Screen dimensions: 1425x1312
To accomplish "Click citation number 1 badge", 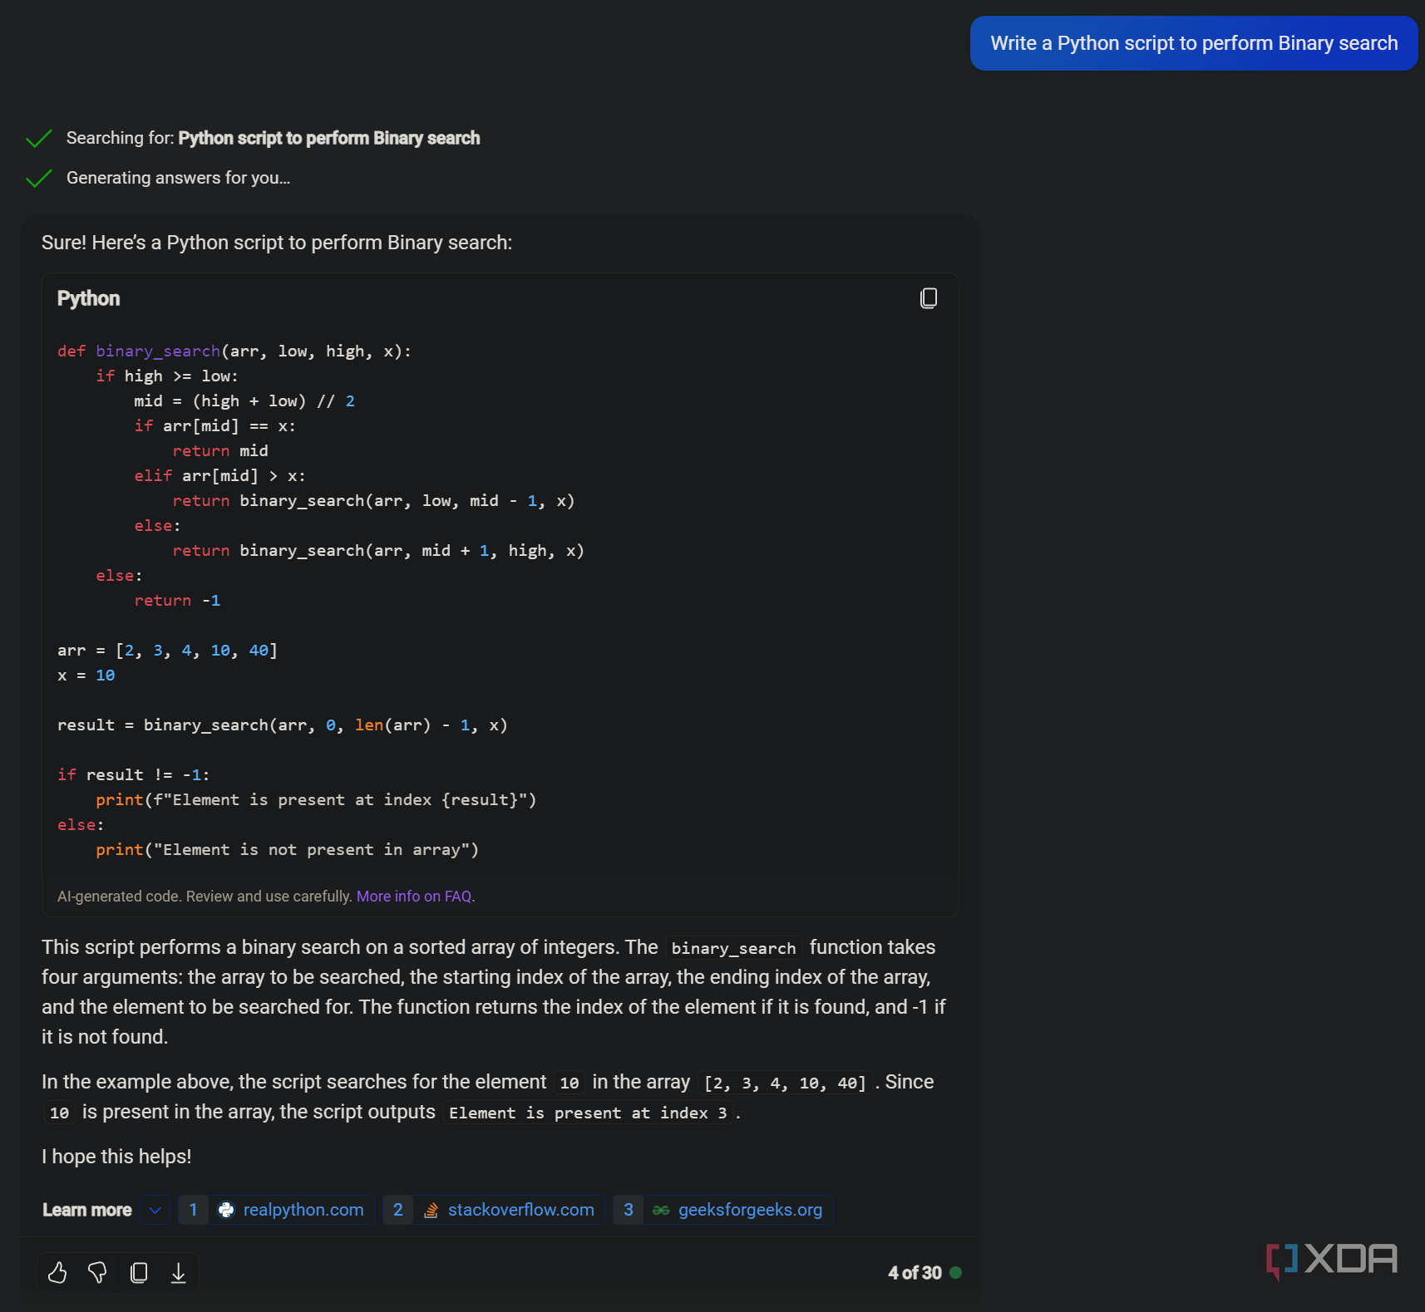I will pos(193,1210).
